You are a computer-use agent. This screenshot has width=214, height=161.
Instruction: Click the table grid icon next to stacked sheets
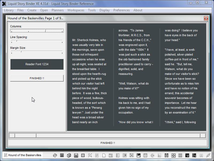(x=62, y=155)
